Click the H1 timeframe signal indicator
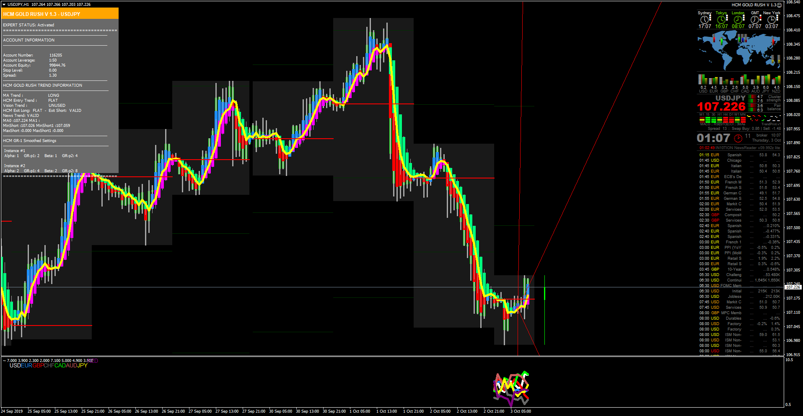 [720, 119]
